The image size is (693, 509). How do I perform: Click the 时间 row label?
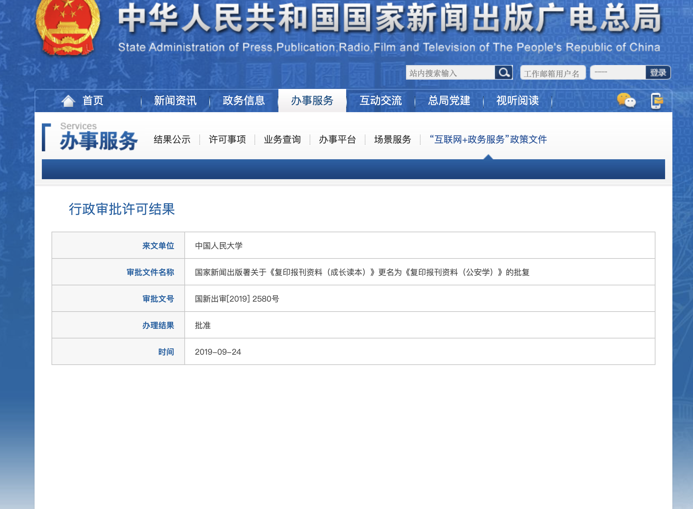(166, 352)
